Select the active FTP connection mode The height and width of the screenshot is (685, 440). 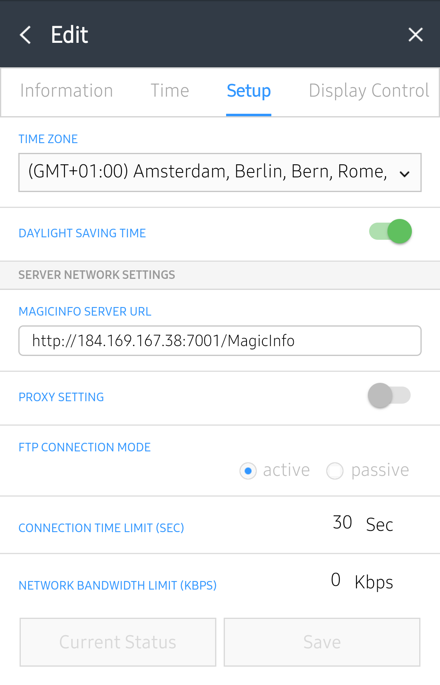[248, 470]
